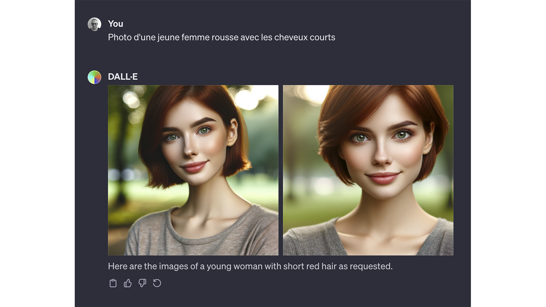Give the response a thumbs up
546x307 pixels.
click(x=128, y=283)
